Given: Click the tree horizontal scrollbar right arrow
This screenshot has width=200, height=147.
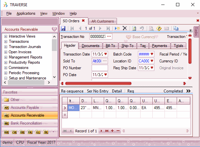Looking at the screenshot, I should point(49,82).
